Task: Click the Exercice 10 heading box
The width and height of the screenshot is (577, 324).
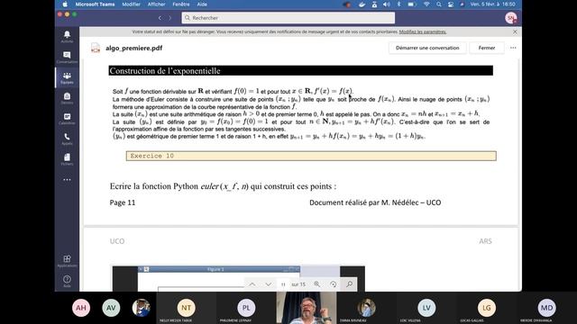Action: [311, 156]
